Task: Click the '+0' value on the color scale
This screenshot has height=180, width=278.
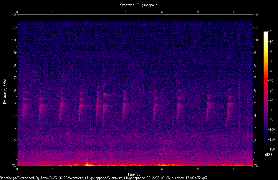Action: (269, 32)
